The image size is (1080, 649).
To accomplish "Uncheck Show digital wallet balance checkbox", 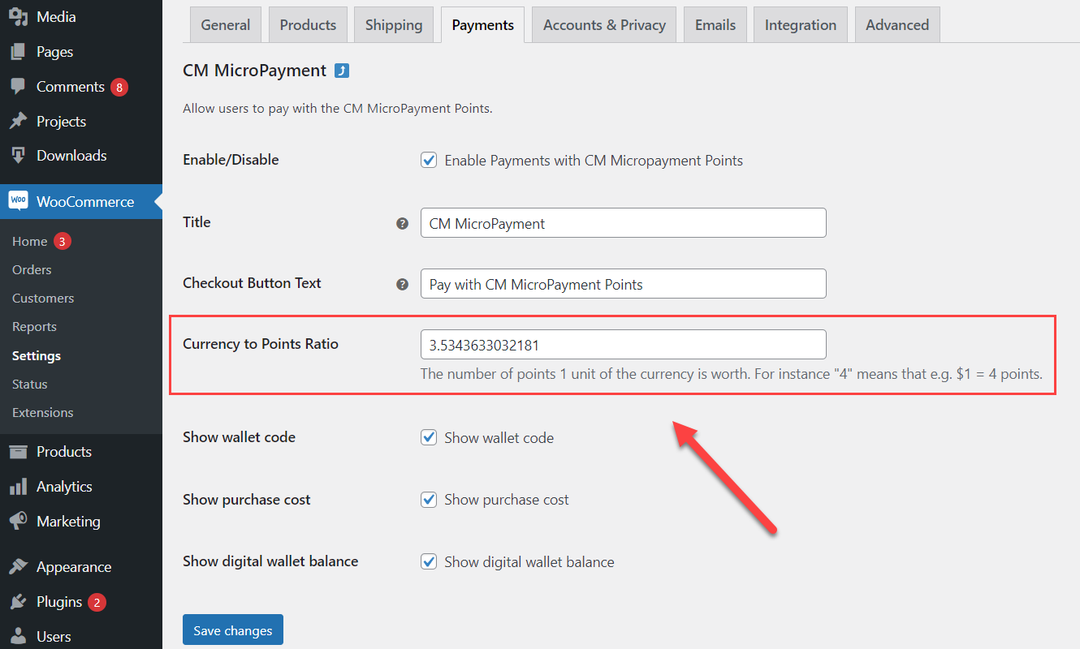I will (x=429, y=561).
